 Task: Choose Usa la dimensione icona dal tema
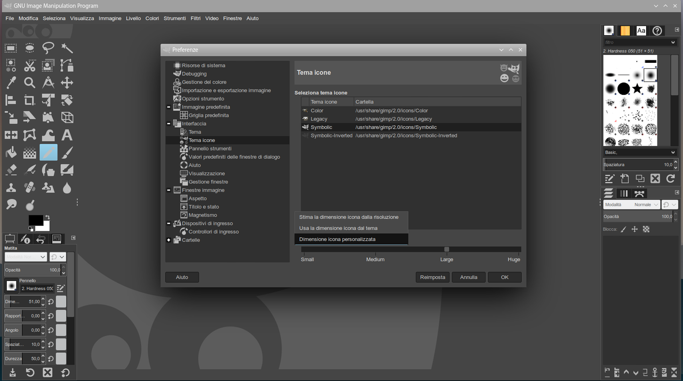coord(351,228)
